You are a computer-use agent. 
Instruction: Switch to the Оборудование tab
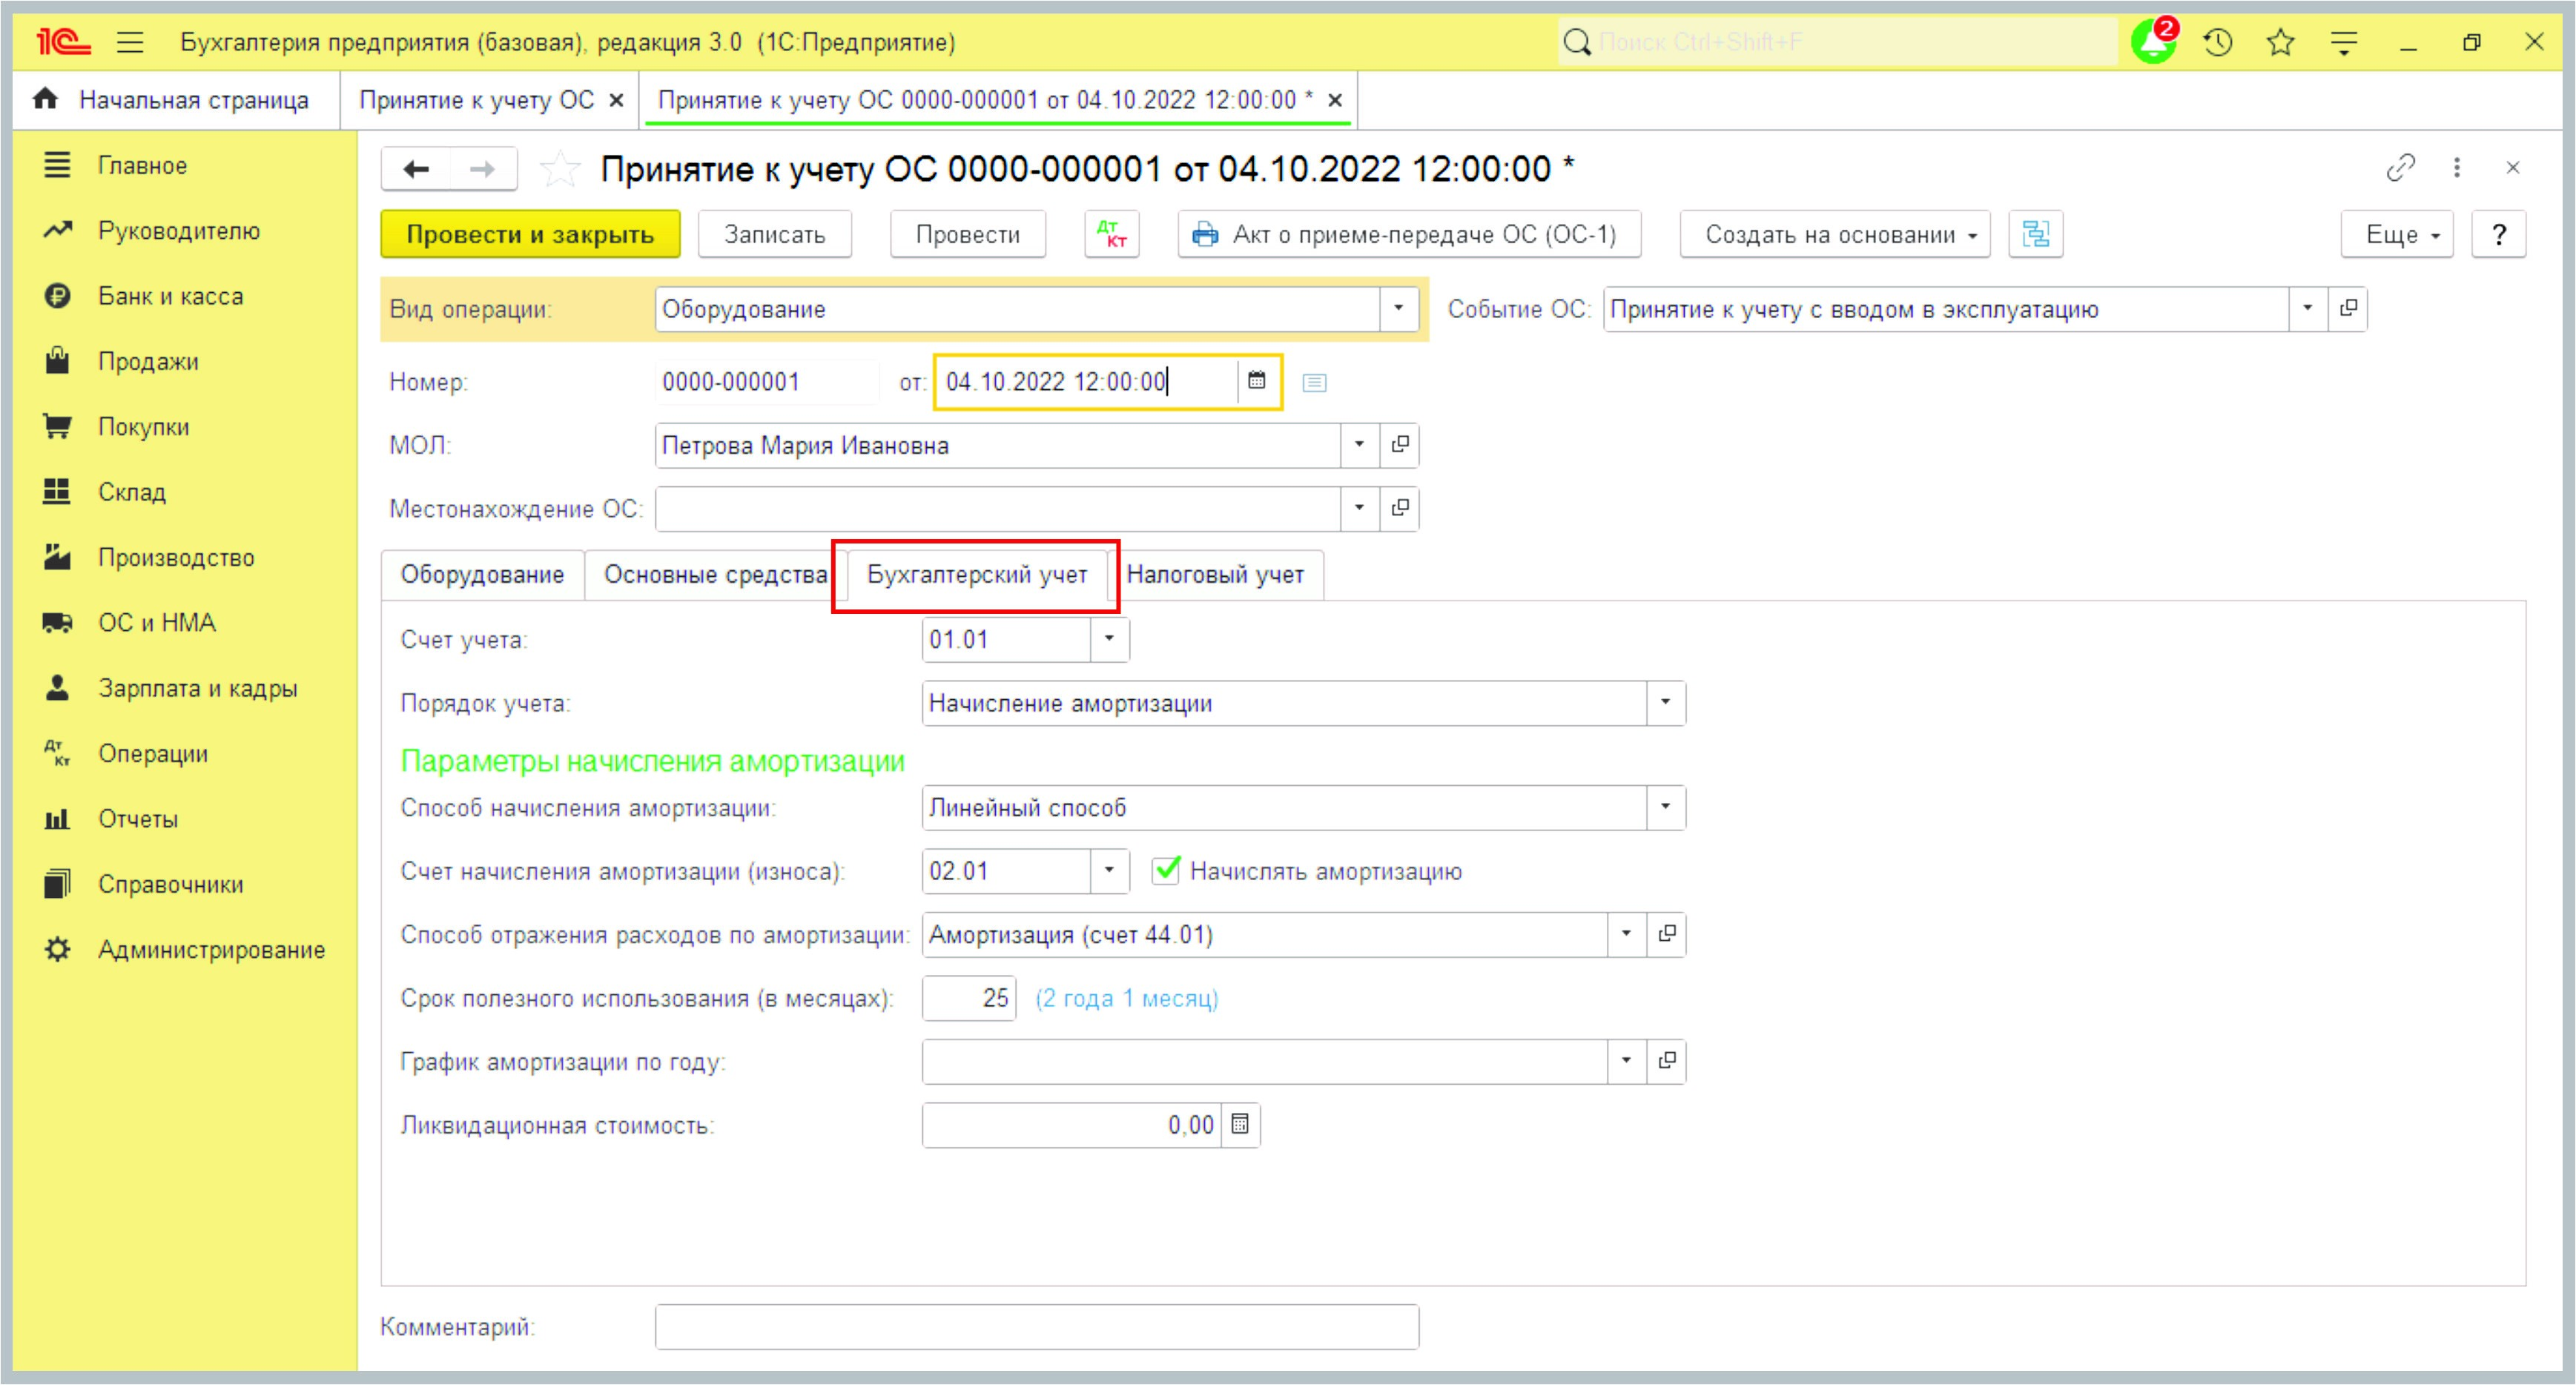point(482,575)
